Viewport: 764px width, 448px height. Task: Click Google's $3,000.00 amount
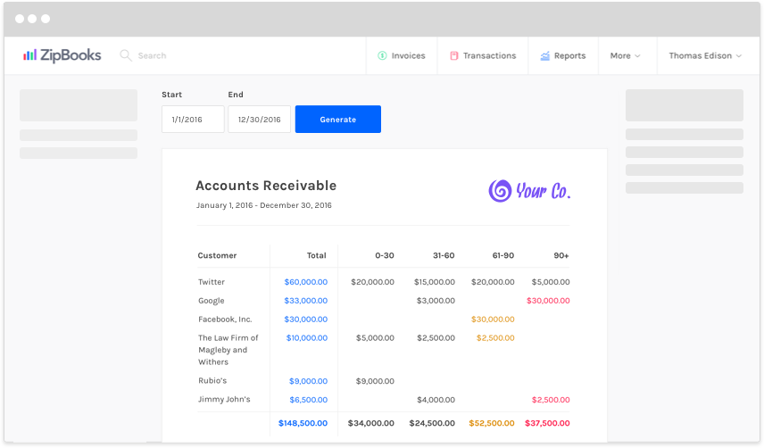pos(436,301)
